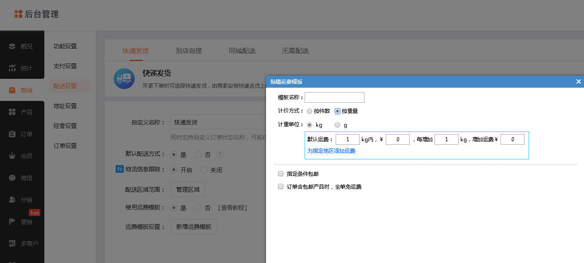Enable the 指定条件包邮 checkbox
This screenshot has width=584, height=263.
[x=281, y=174]
